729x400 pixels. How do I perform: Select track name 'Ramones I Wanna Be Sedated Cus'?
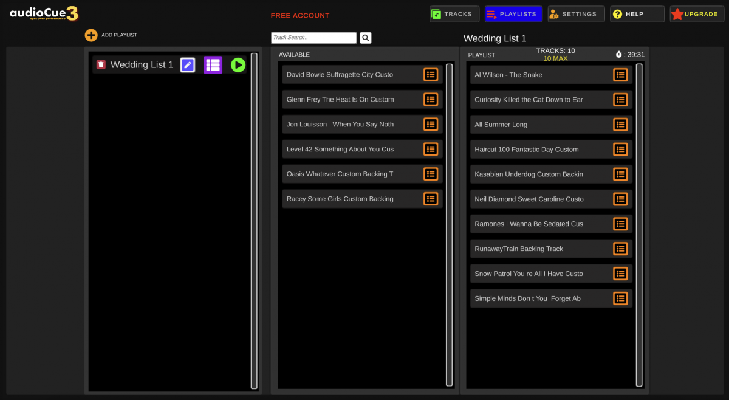[529, 224]
